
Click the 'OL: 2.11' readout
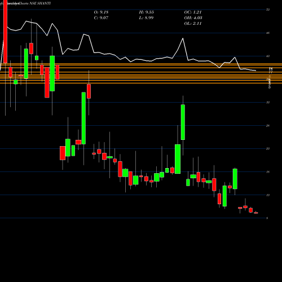pos(193,24)
